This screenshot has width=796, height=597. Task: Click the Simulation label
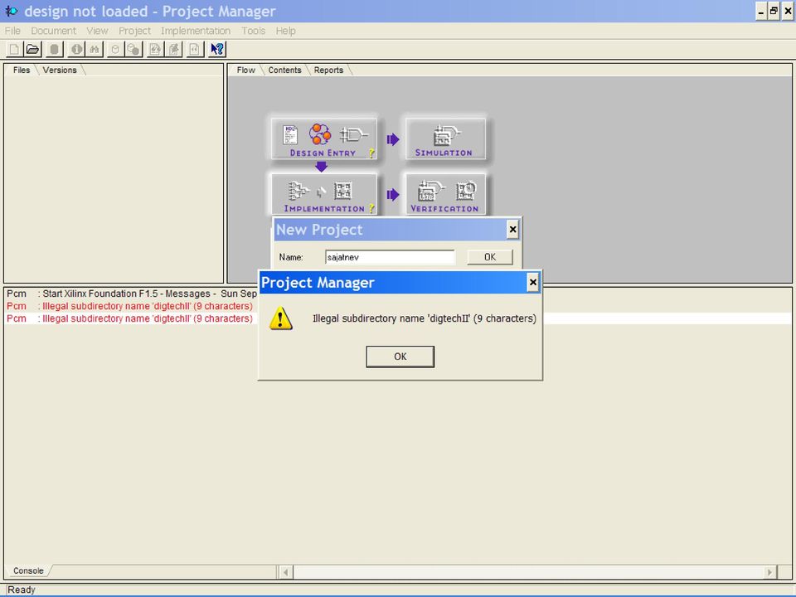444,153
